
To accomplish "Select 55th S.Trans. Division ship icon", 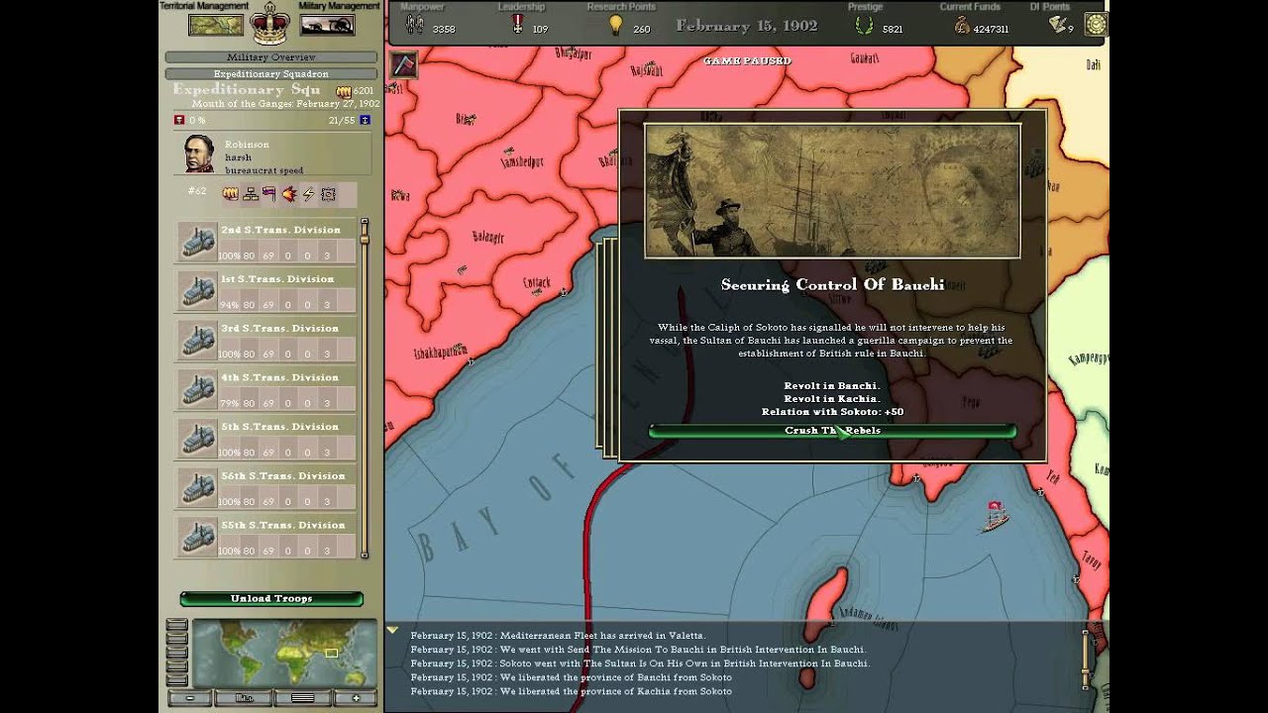I will (197, 537).
